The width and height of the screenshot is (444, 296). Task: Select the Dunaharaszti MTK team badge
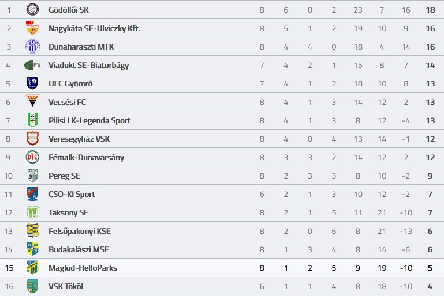click(x=32, y=47)
